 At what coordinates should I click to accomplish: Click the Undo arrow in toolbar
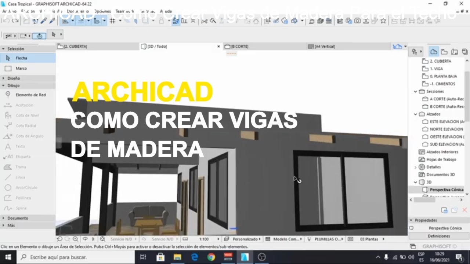click(x=6, y=21)
